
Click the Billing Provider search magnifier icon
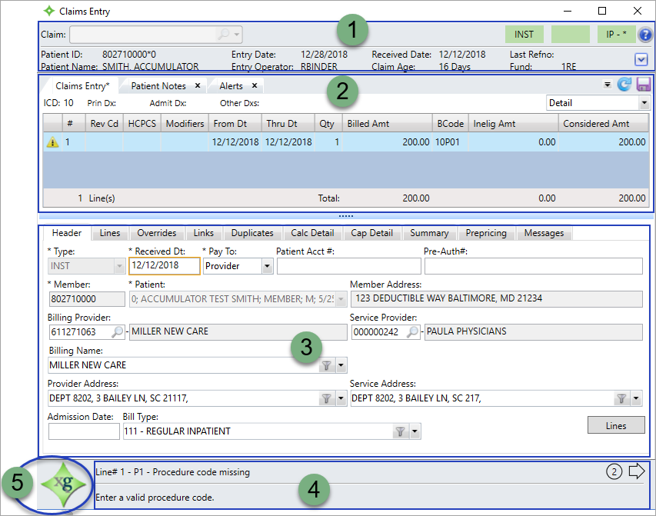coord(118,332)
